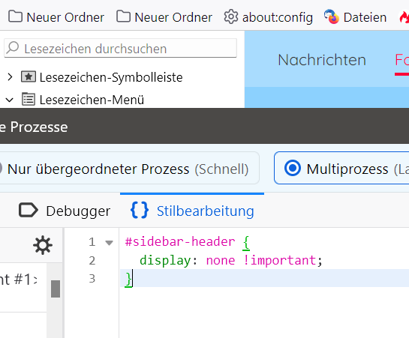409x338 pixels.
Task: Click the flame icon bookmark at toolbar edge
Action: point(404,18)
